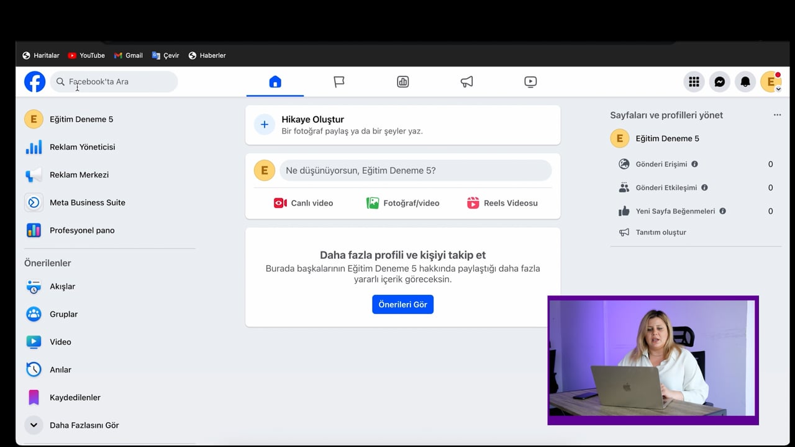This screenshot has width=795, height=447.
Task: Click the Yeni Sayfa Beğenmeleri info icon
Action: 722,211
